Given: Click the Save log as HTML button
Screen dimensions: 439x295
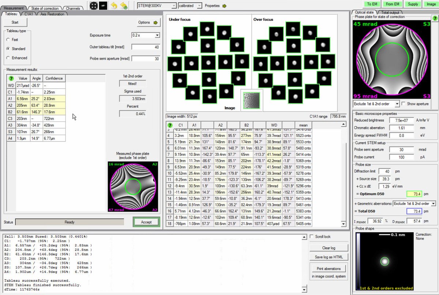Looking at the screenshot, I should tap(329, 257).
